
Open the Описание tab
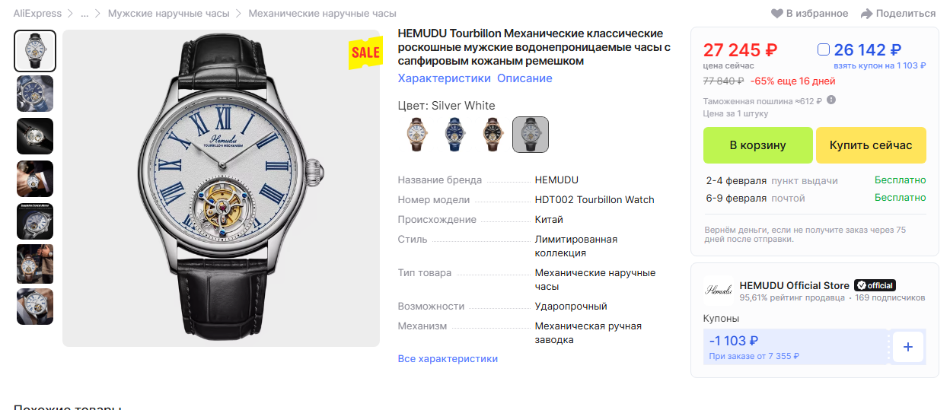click(524, 78)
